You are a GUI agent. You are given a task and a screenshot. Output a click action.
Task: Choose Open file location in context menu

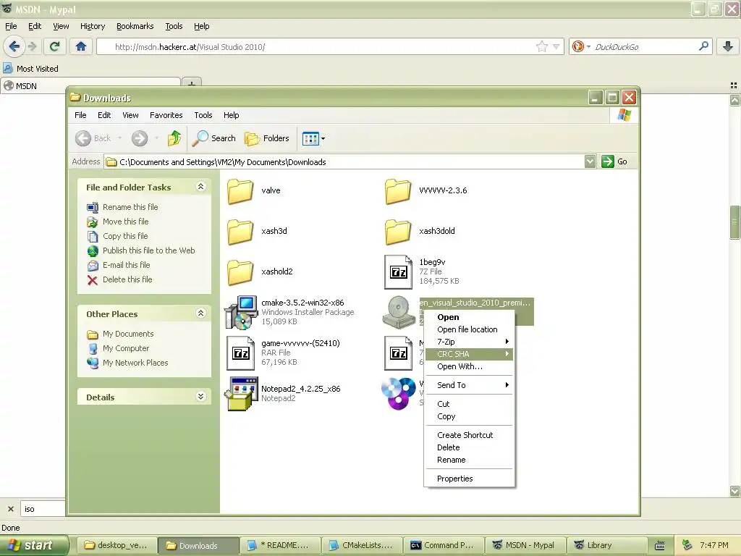469,329
